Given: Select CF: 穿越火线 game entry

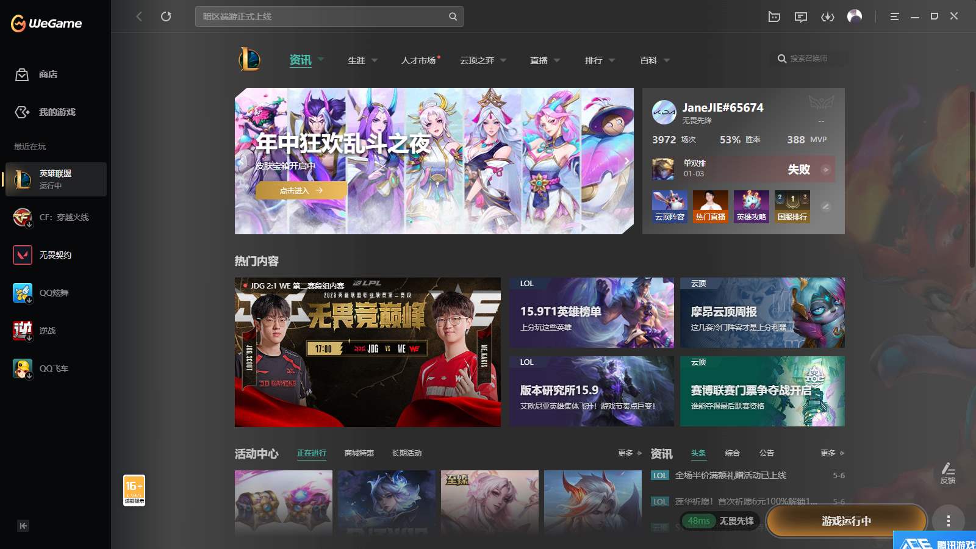Looking at the screenshot, I should point(56,217).
